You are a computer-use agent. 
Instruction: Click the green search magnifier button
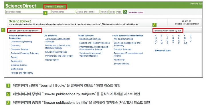[125, 12]
